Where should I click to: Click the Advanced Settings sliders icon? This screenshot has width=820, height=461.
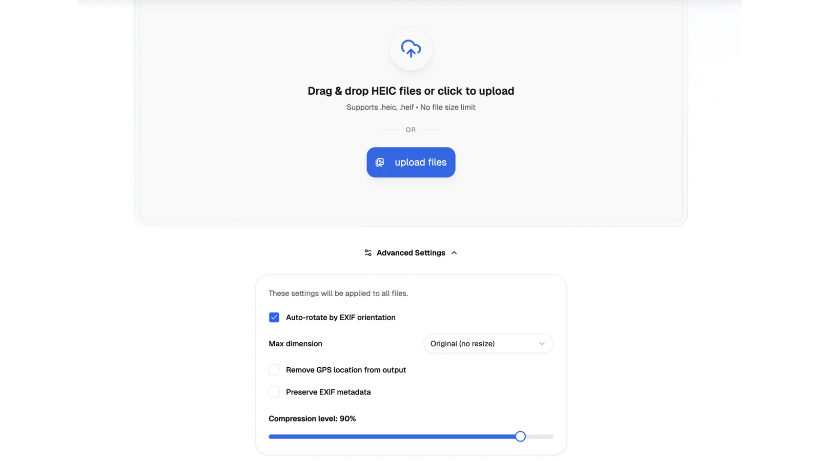pyautogui.click(x=368, y=253)
